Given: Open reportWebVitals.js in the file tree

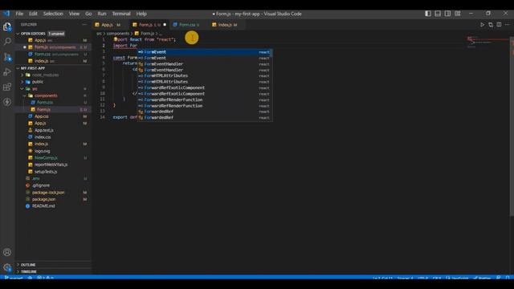Looking at the screenshot, I should coord(51,165).
